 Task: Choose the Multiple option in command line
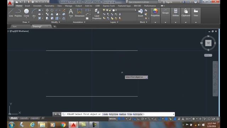(137, 114)
